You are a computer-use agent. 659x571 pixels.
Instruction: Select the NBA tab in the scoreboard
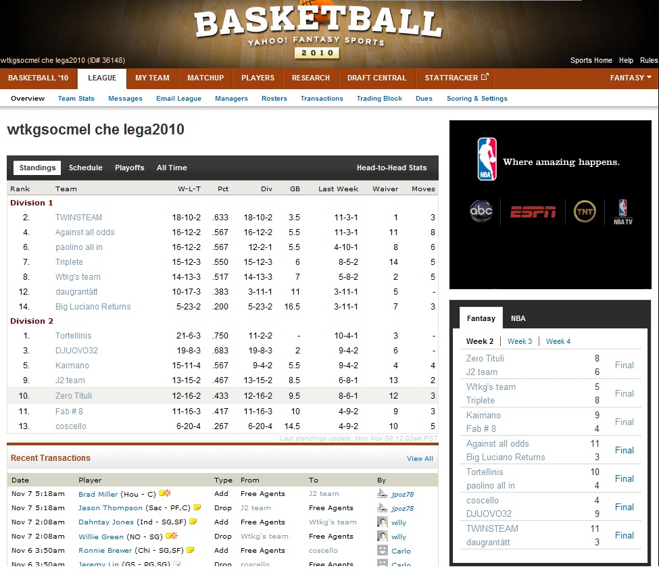coord(518,318)
